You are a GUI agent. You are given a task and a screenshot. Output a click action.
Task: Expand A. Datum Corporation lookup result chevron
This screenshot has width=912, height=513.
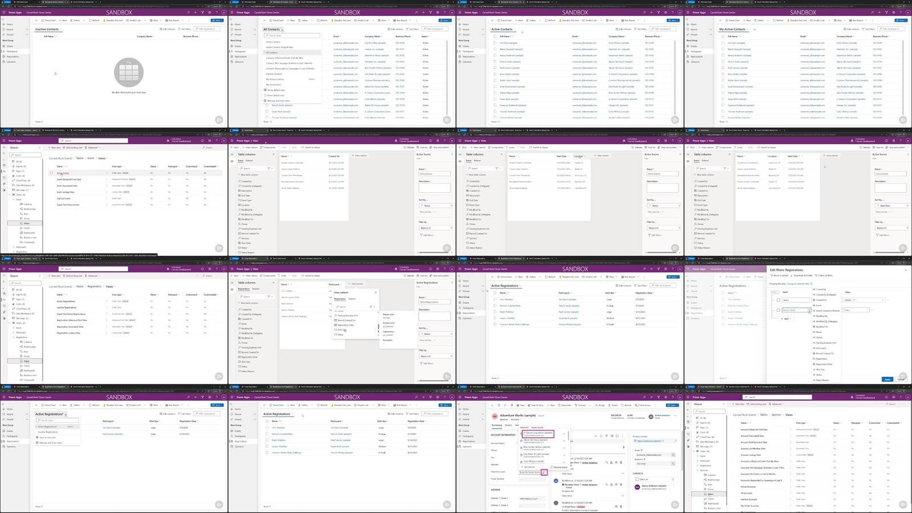pyautogui.click(x=564, y=434)
